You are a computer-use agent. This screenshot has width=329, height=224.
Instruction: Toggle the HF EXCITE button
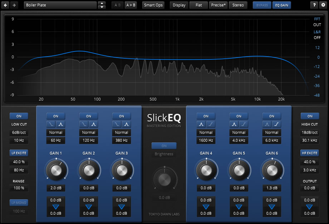coord(310,153)
